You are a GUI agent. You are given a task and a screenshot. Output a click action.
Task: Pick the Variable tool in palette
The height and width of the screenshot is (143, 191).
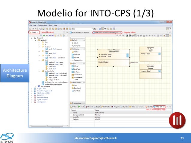[75, 57]
